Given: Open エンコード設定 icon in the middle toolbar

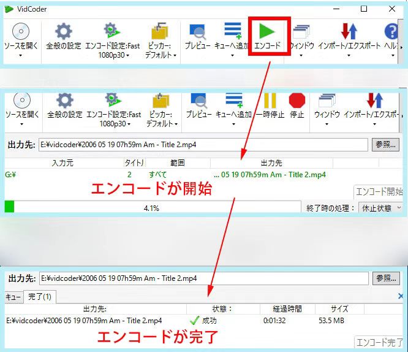Looking at the screenshot, I should pos(113,99).
